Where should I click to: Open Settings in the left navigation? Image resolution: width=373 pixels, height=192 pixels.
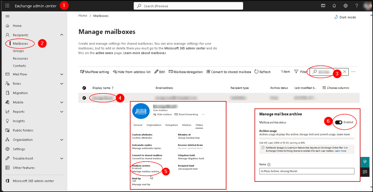19,149
